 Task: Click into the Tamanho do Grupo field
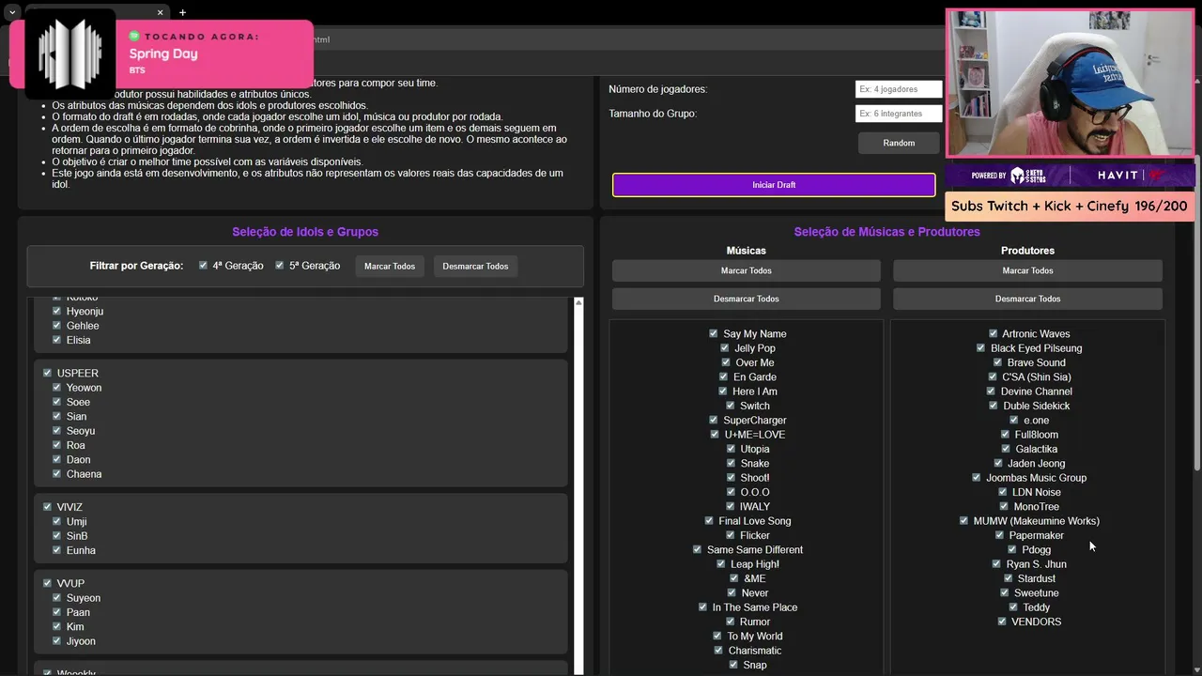899,114
